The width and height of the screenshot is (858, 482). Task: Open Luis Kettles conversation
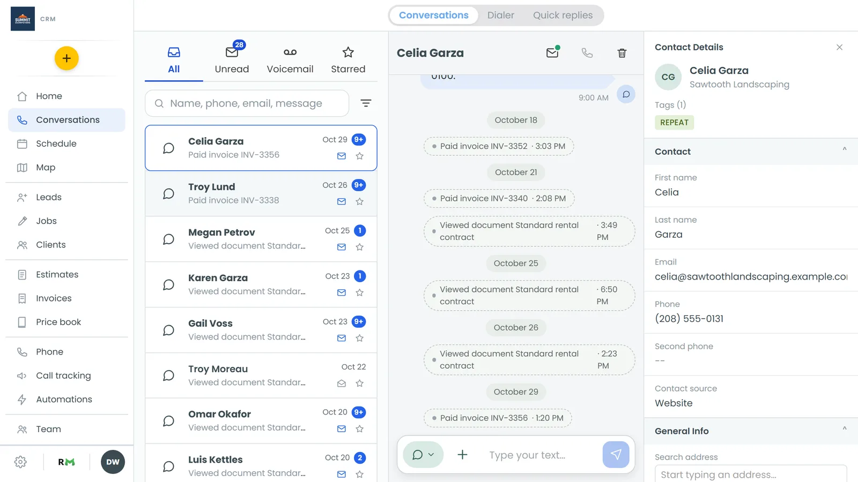coord(261,463)
